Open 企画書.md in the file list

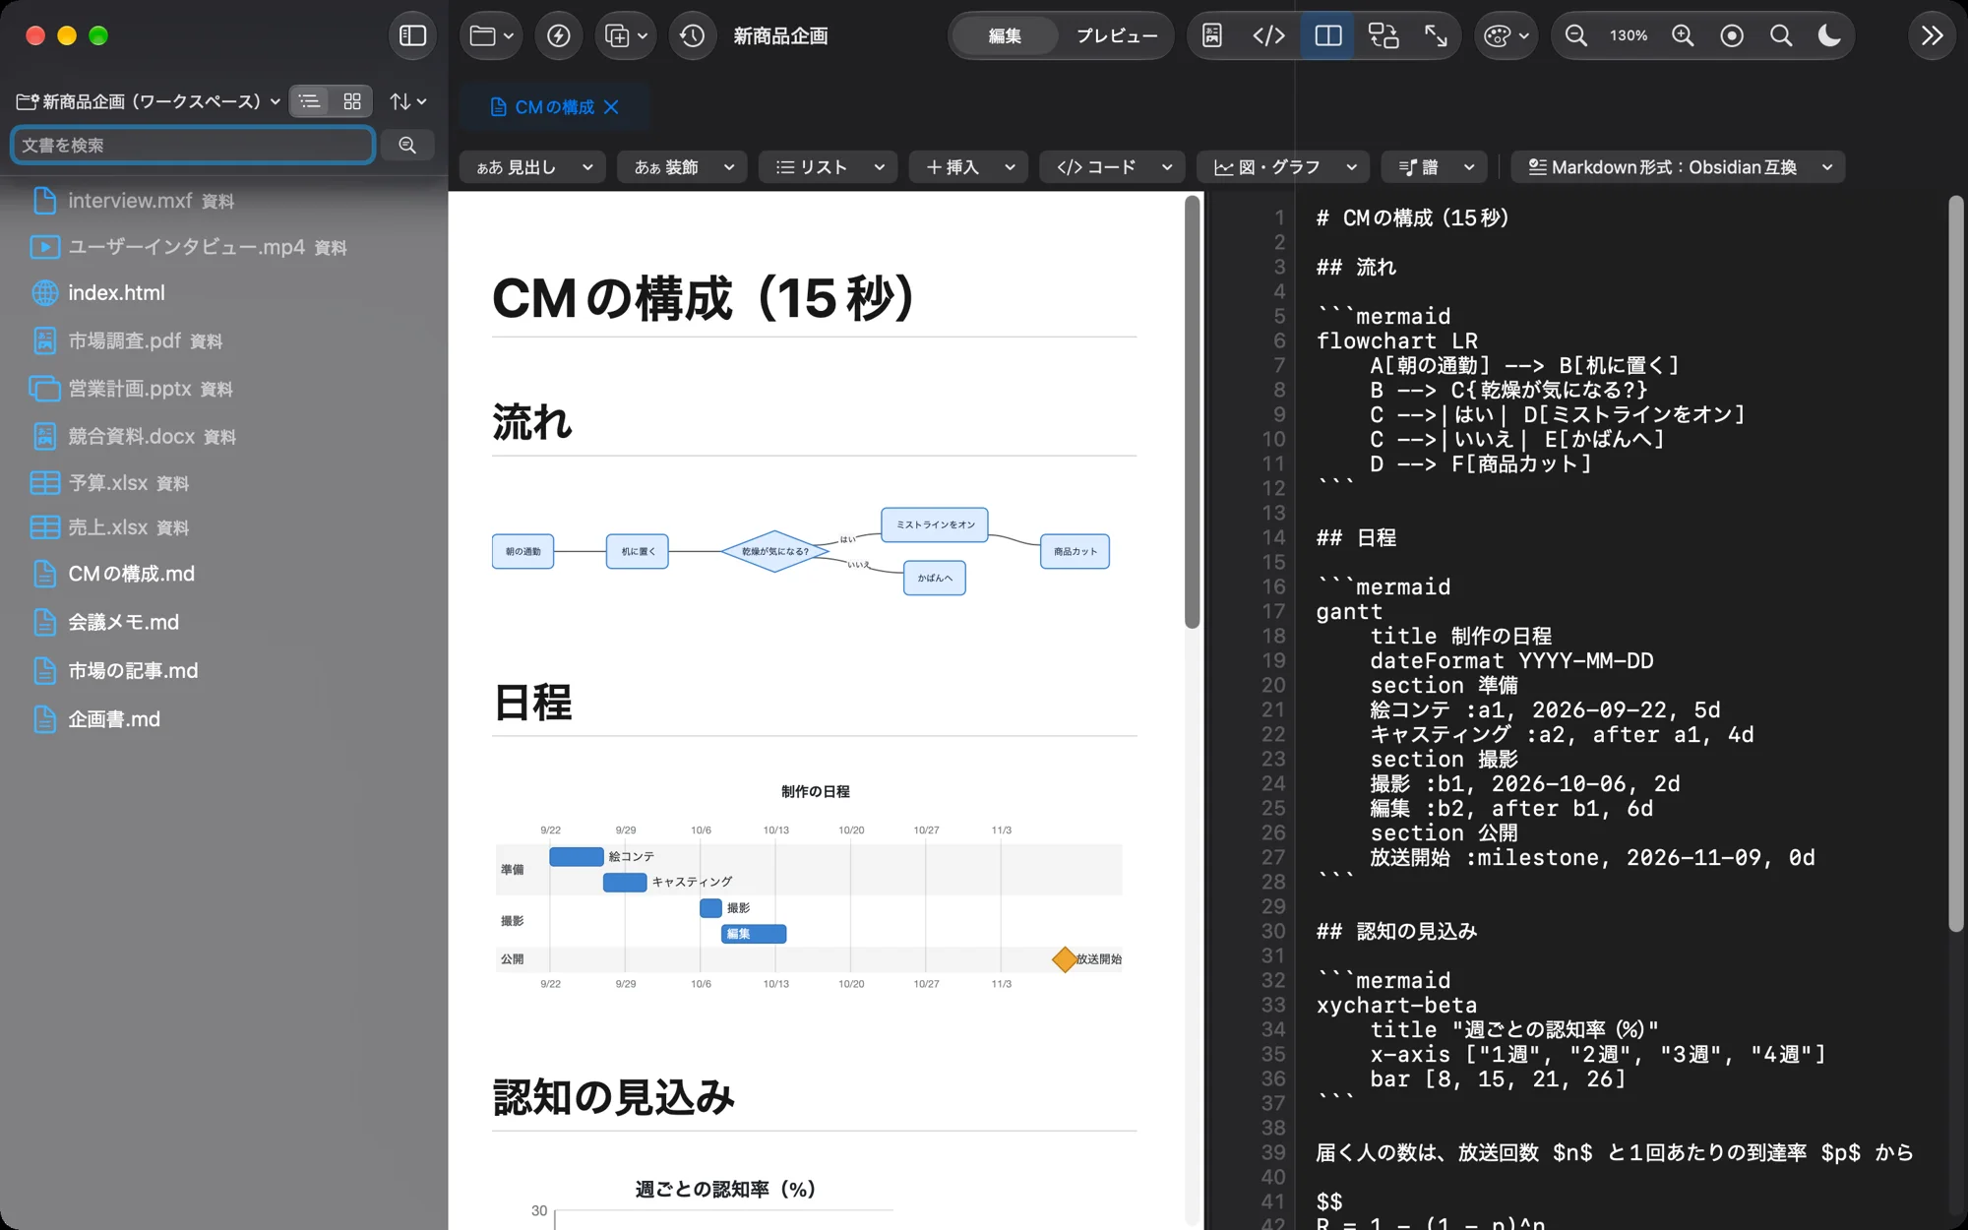point(113,719)
